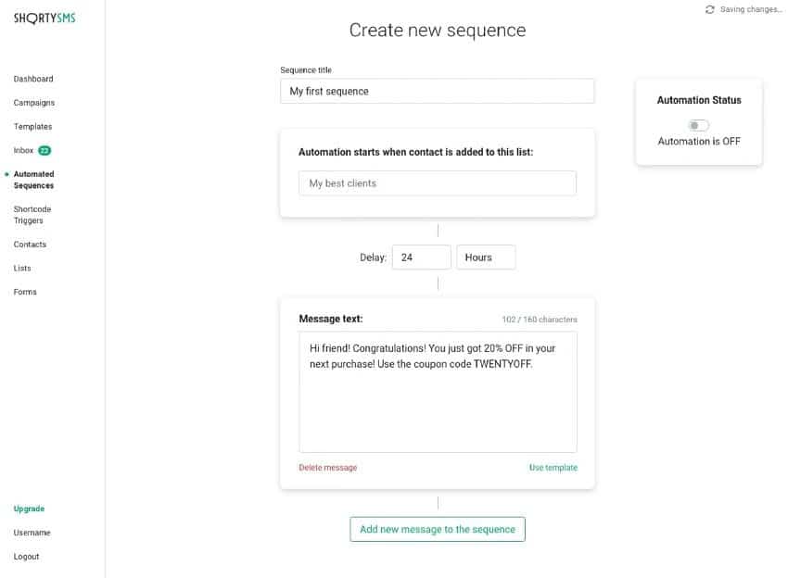
Task: Open the Hours delay unit dropdown
Action: tap(486, 258)
